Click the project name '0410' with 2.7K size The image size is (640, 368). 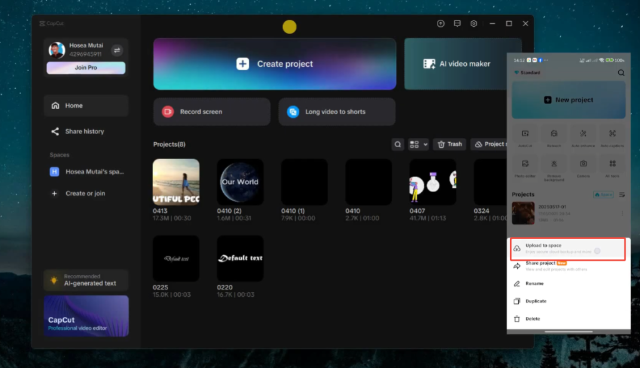coord(352,211)
